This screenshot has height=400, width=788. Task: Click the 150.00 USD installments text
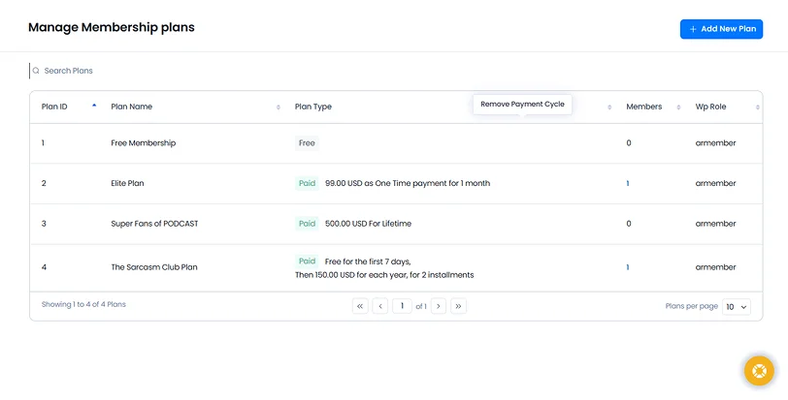pos(384,275)
